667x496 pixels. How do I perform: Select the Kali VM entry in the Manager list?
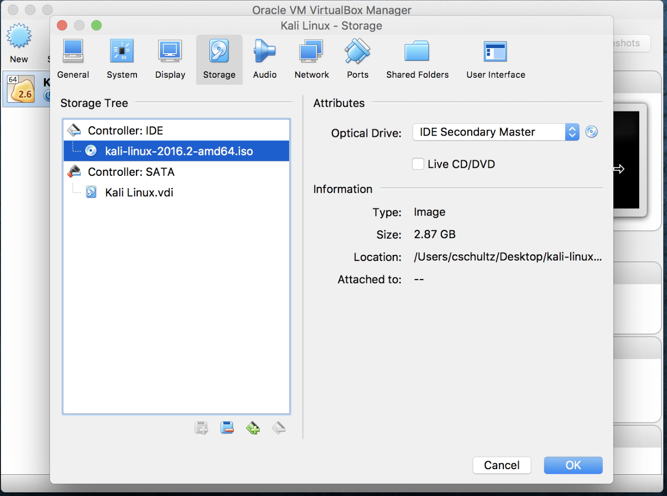(26, 89)
